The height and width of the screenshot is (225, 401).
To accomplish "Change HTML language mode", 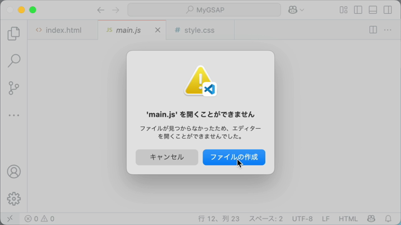I will [x=348, y=219].
